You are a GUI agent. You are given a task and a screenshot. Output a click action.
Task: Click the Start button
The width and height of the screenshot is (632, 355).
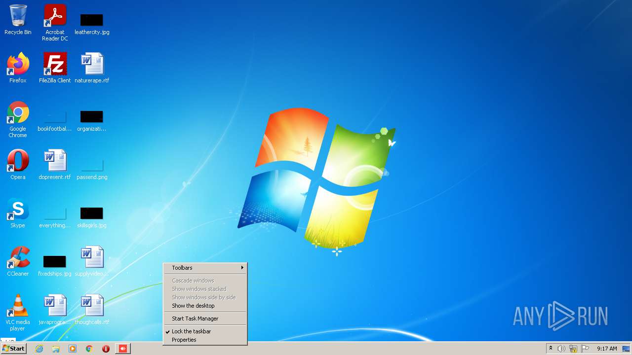13,349
